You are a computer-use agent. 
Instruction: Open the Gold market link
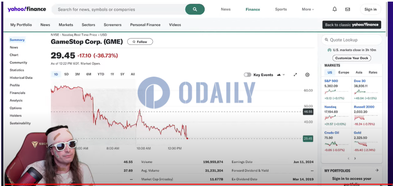pos(357,132)
